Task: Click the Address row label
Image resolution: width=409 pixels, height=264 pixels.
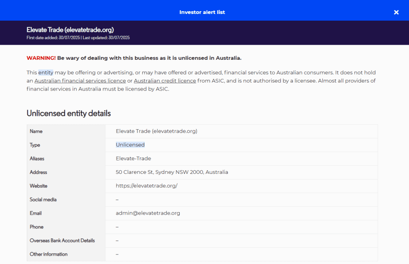Action: point(38,172)
